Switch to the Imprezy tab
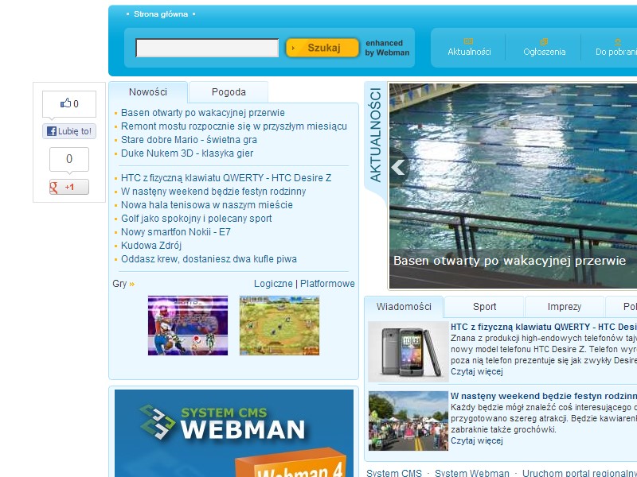 point(564,307)
